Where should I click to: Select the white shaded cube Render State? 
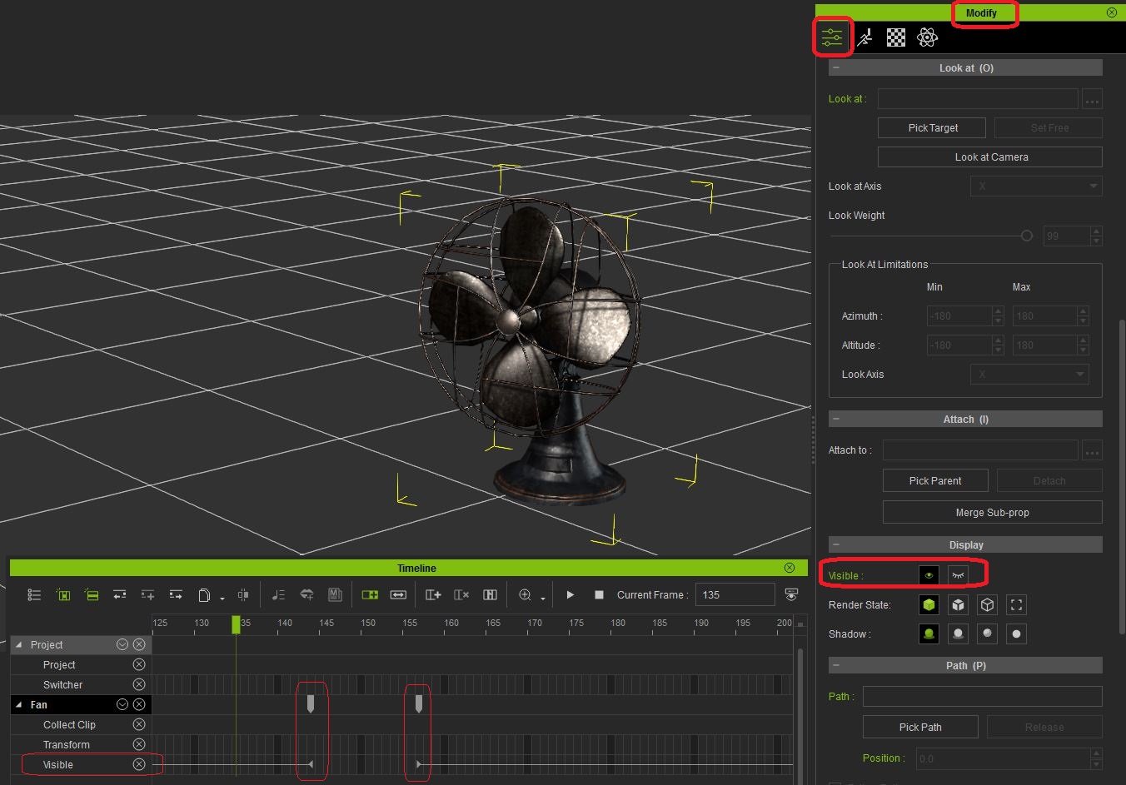(958, 604)
